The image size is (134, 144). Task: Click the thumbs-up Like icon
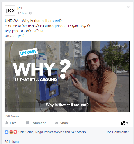click(x=6, y=123)
